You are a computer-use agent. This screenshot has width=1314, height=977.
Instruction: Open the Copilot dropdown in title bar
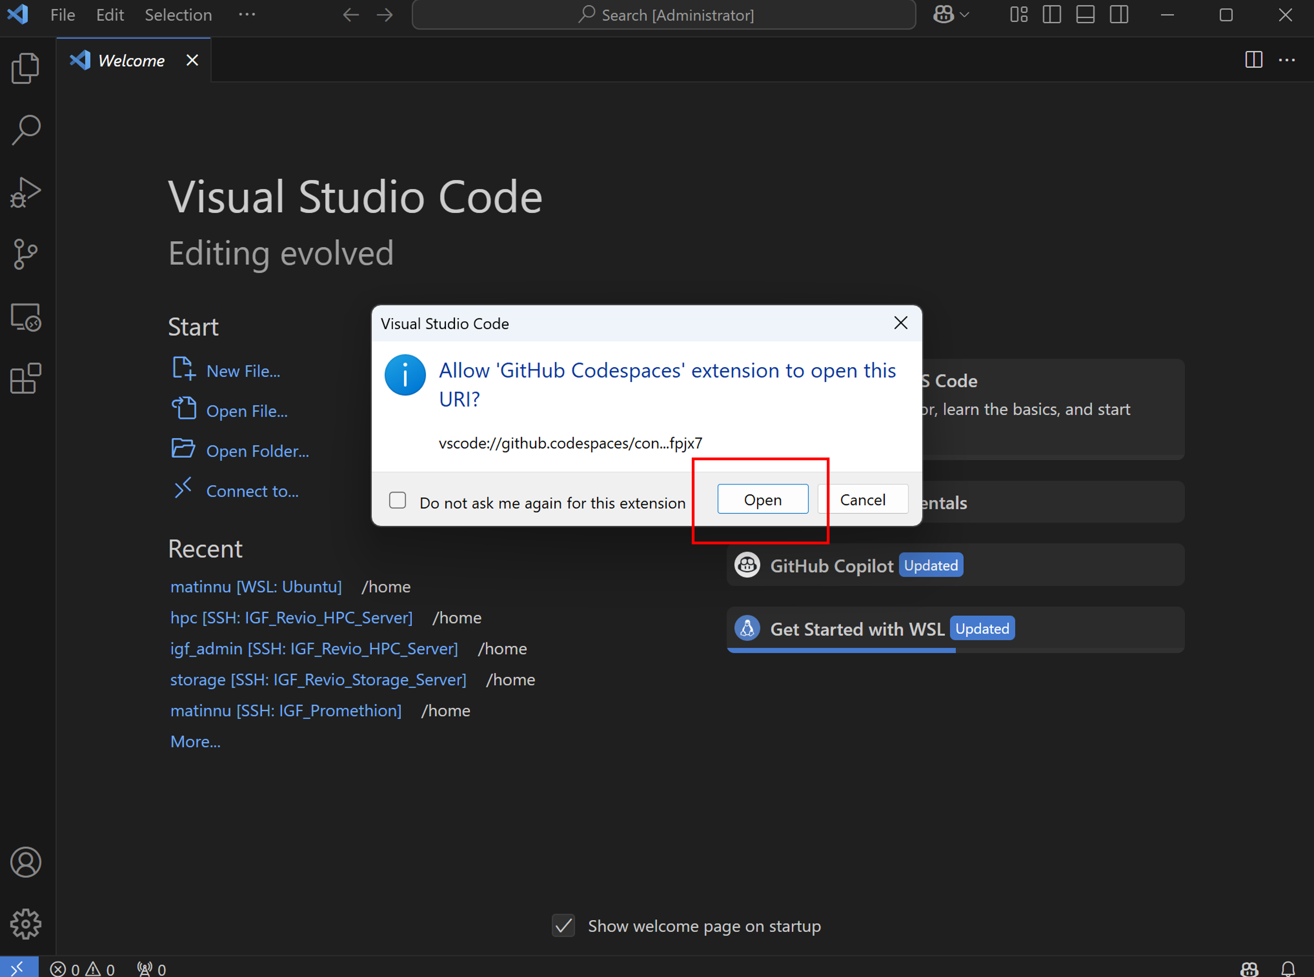click(x=950, y=15)
